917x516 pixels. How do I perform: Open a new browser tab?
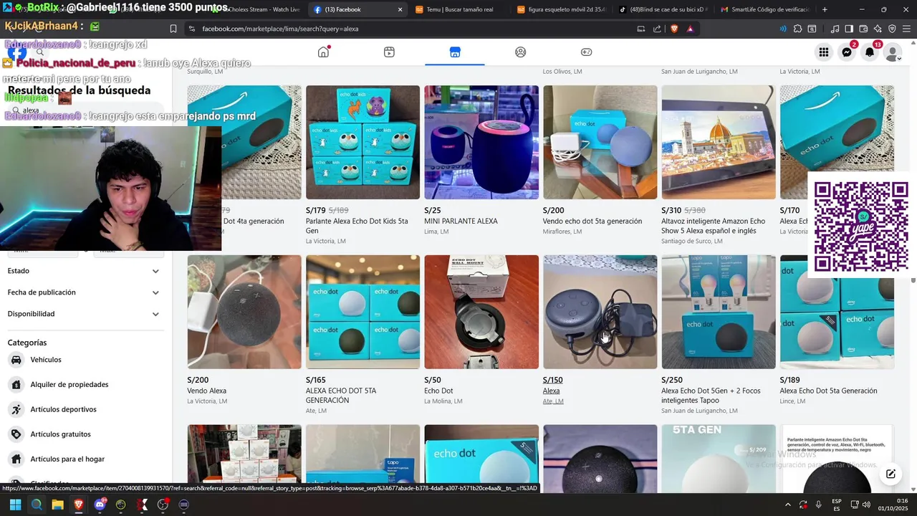tap(825, 9)
